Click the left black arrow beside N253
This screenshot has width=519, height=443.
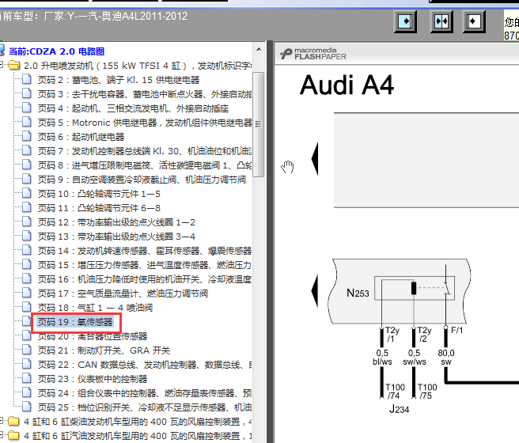coord(315,290)
